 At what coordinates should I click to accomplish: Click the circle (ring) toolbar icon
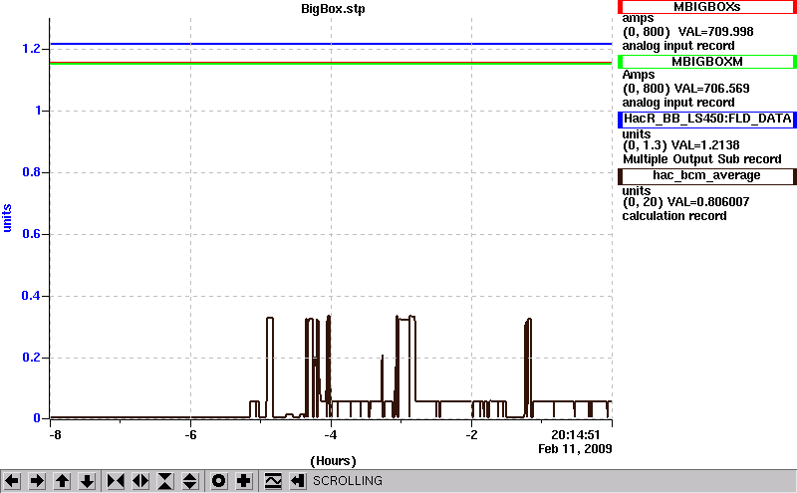click(x=218, y=481)
